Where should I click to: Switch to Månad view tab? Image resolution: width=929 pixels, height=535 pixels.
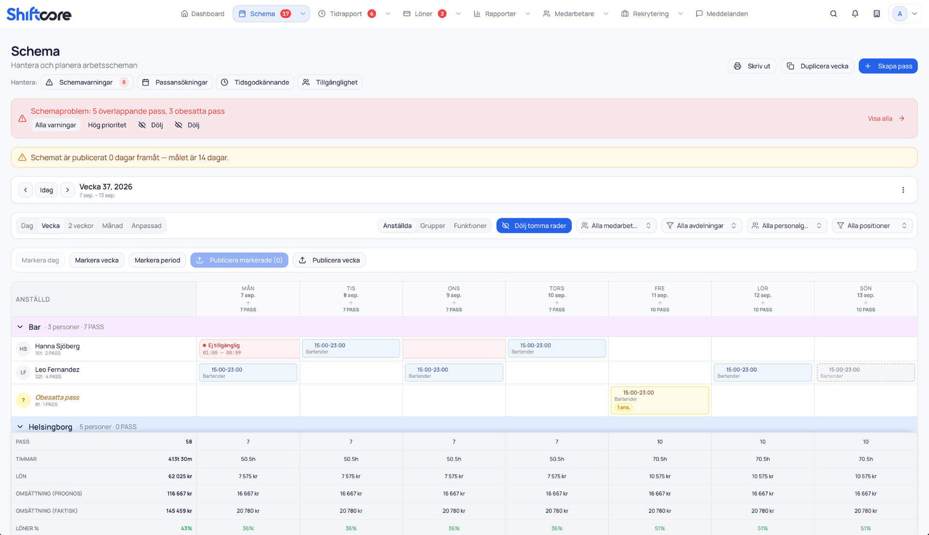click(112, 226)
